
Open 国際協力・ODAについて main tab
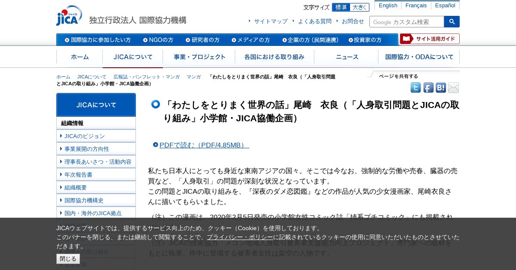point(419,57)
